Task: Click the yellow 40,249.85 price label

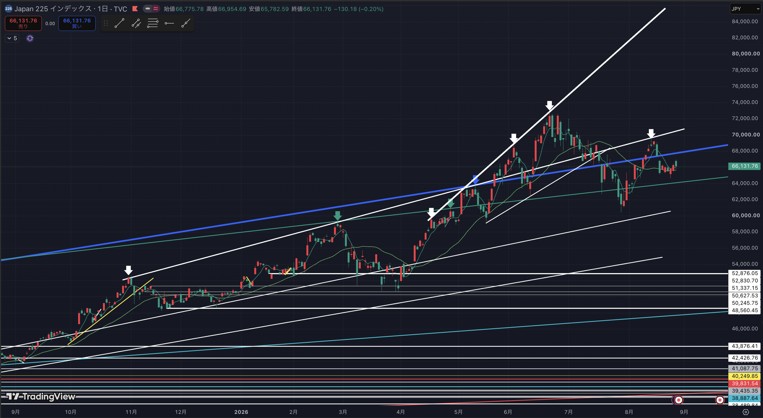Action: point(744,376)
